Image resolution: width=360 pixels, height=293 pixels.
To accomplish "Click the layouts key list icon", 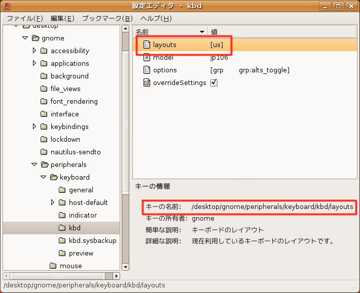I will coord(147,45).
